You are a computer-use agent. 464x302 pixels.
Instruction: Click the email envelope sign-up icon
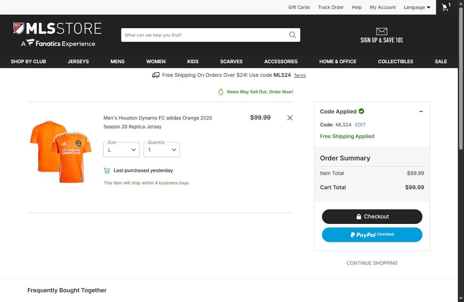[382, 31]
